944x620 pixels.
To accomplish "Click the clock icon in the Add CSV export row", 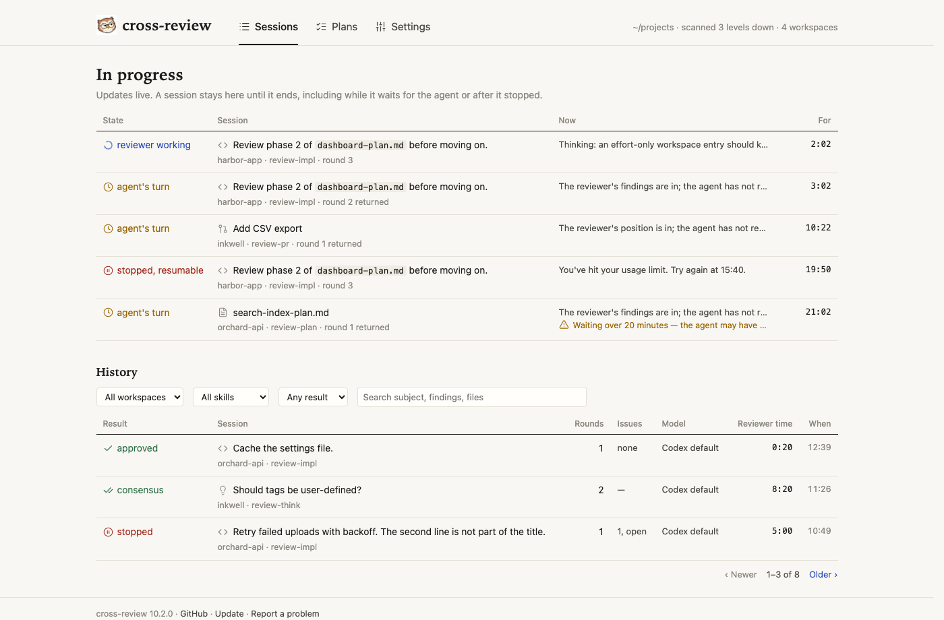I will pyautogui.click(x=108, y=228).
